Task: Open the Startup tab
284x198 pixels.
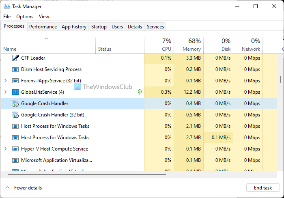Action: point(99,27)
